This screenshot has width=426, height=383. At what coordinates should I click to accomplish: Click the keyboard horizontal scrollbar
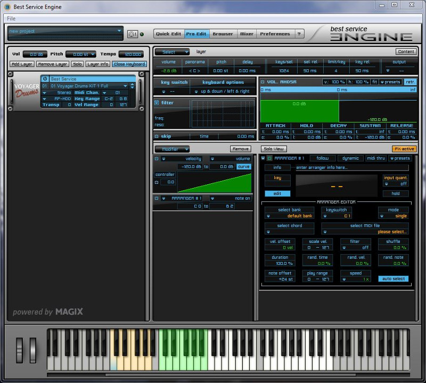click(231, 375)
